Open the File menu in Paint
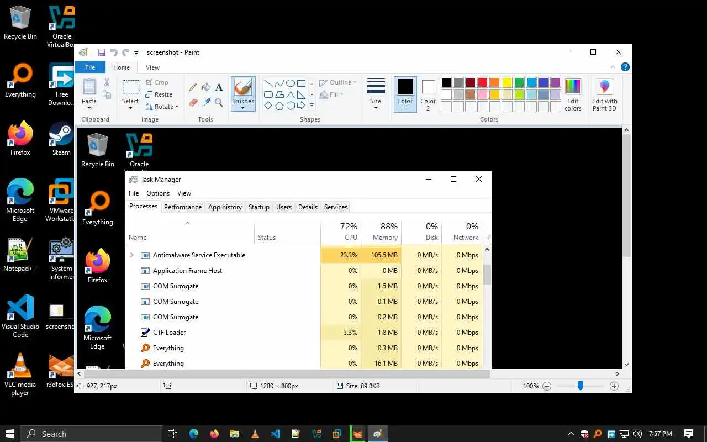707x442 pixels. tap(89, 67)
